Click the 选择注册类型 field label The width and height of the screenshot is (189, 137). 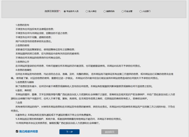(52, 11)
